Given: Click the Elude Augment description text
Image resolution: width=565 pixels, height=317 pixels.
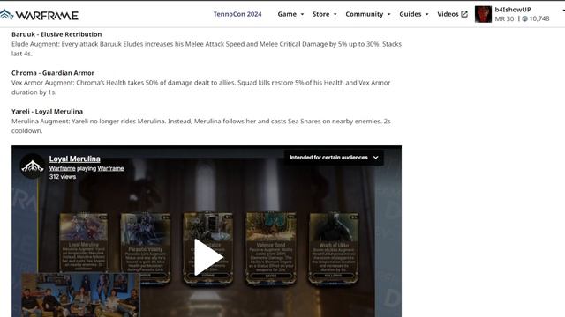Looking at the screenshot, I should [x=207, y=49].
